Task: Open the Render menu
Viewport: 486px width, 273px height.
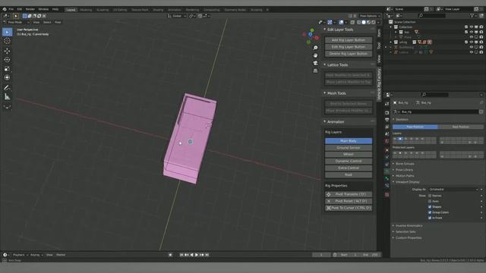Action: pos(30,9)
